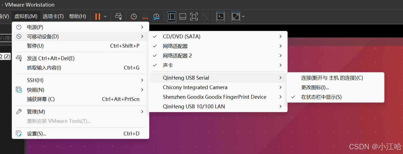The height and width of the screenshot is (154, 403).
Task: Choose 更改图标(I)... option
Action: pyautogui.click(x=335, y=88)
